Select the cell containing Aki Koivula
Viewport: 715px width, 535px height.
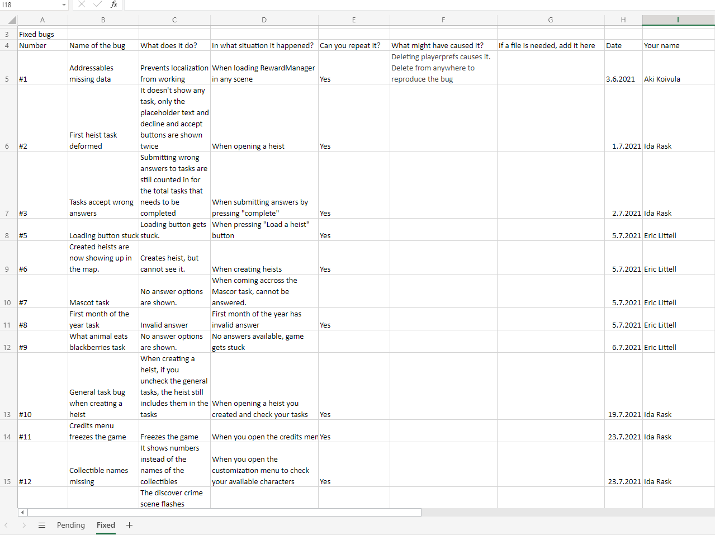(x=678, y=79)
